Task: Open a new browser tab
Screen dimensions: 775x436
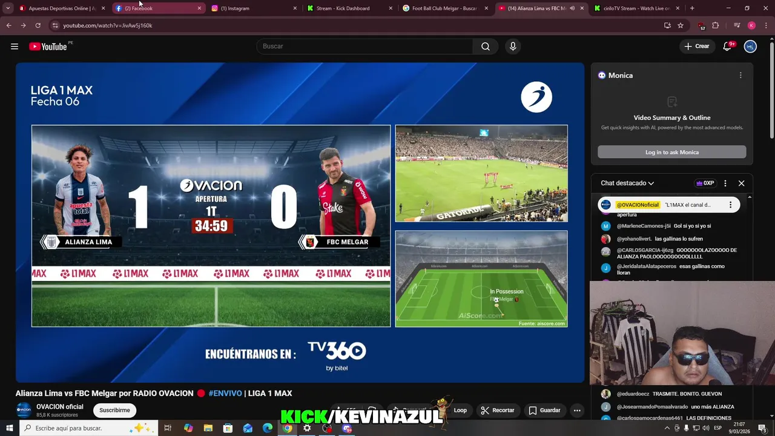Action: click(x=692, y=8)
